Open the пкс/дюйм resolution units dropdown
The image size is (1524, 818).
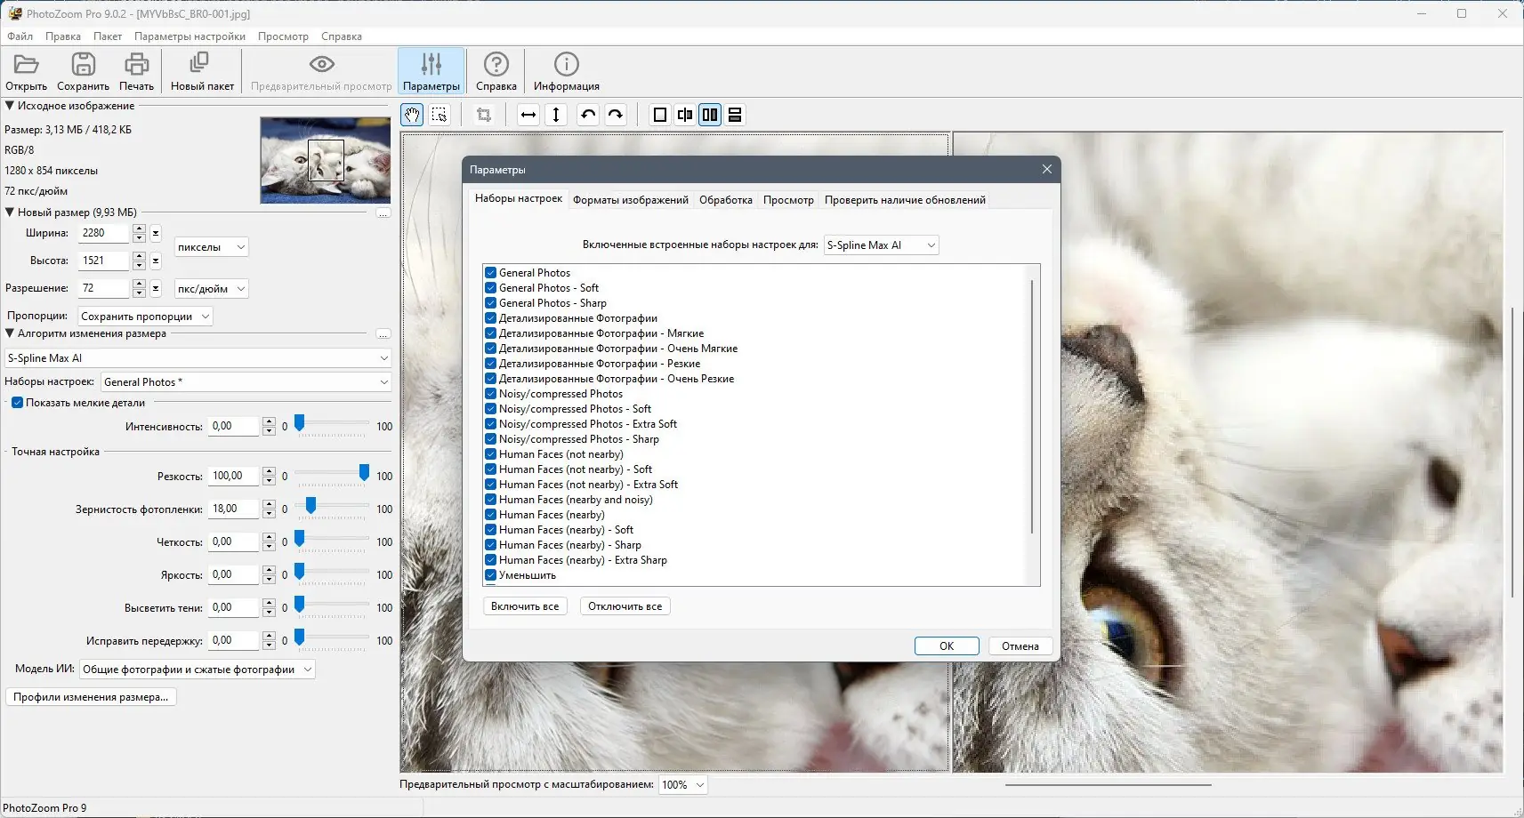click(211, 289)
